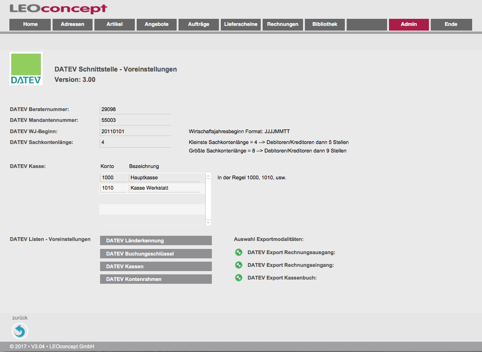
Task: Edit the Hauptkasse Bezeichnung field
Action: click(164, 178)
